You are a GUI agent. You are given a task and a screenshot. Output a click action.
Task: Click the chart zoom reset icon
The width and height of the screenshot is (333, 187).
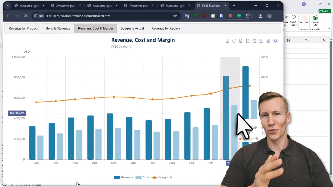[254, 41]
